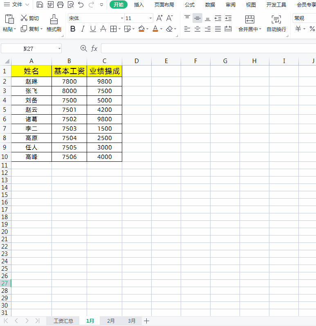This screenshot has width=316, height=326.
Task: Apply strikethrough text formatting icon
Action: click(103, 29)
